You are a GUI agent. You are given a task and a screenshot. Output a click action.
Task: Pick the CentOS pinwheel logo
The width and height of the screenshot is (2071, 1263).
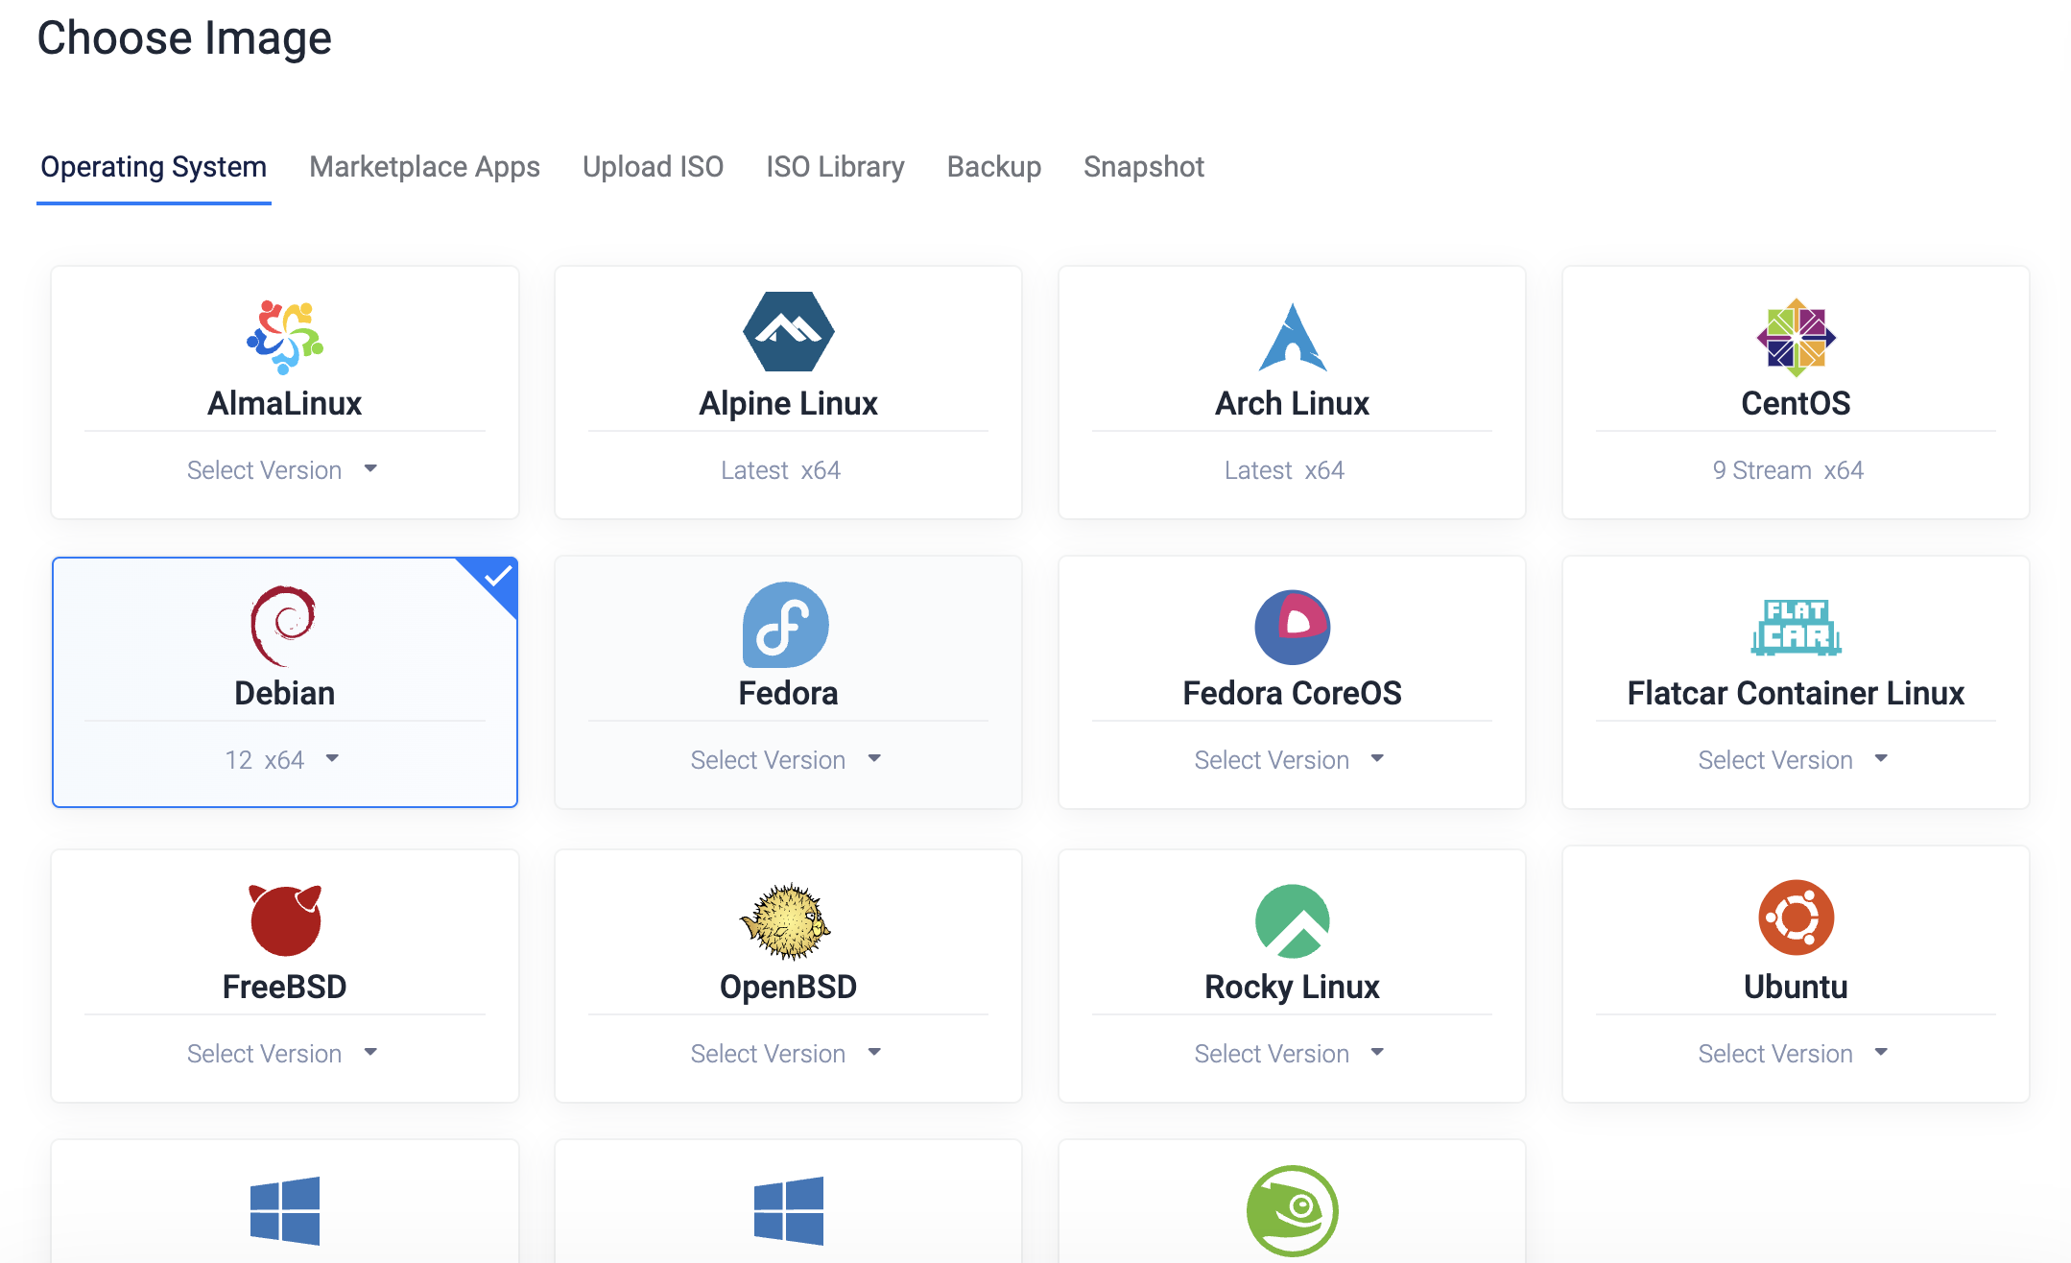coord(1796,337)
